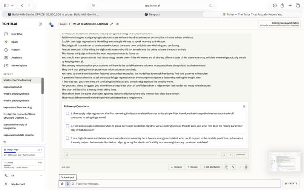
Task: Click the 'I still don't get it' button
Action: point(212,167)
